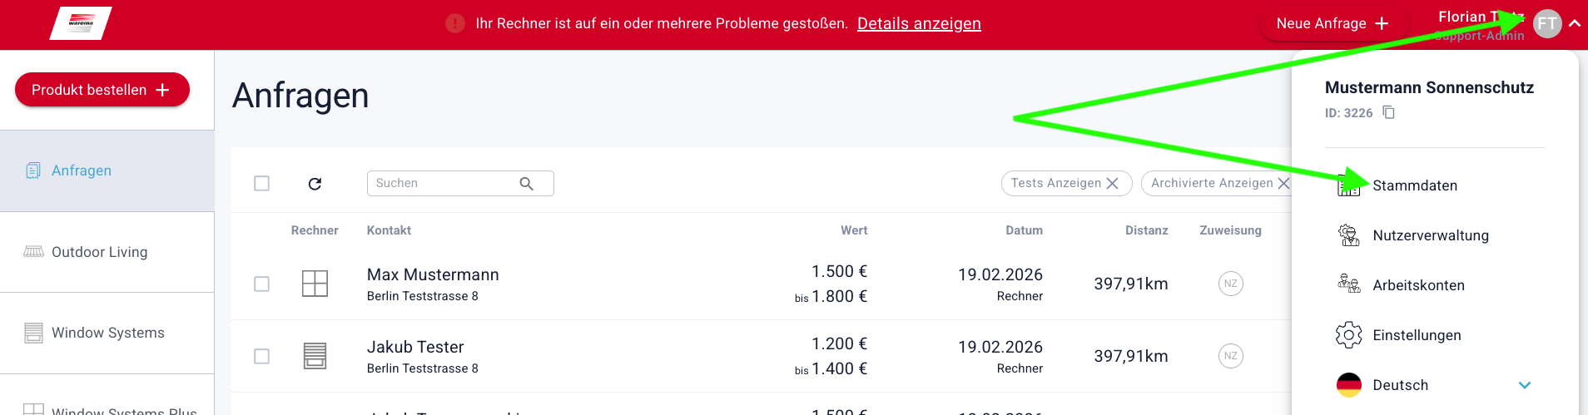Screen dimensions: 1588x415
Task: Remove the Archivierte Anzeigen filter chip
Action: coord(1283,184)
